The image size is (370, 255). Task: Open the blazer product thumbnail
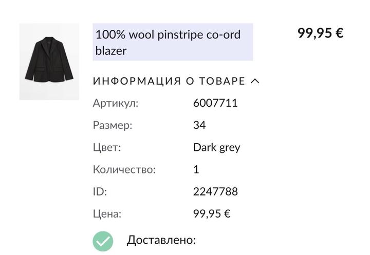49,62
